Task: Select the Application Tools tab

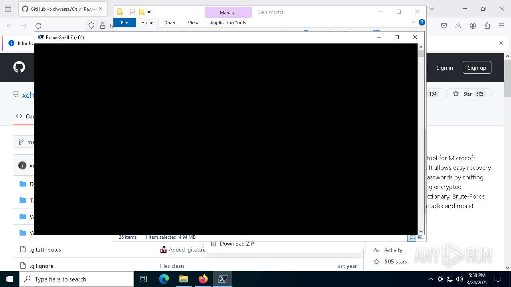Action: tap(228, 23)
